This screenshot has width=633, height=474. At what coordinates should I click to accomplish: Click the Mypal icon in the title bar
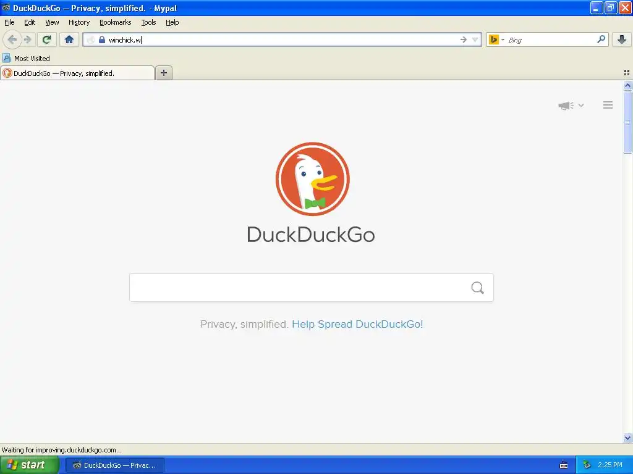tap(6, 7)
